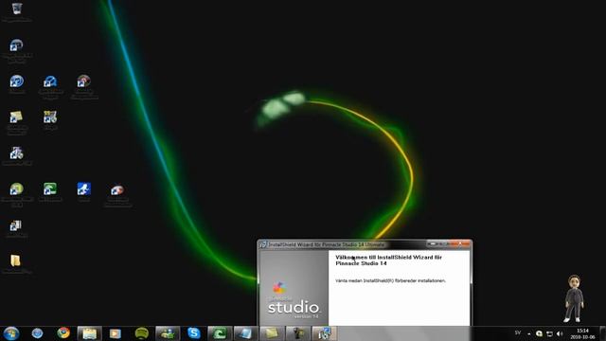Image resolution: width=606 pixels, height=341 pixels.
Task: Open Spotify from the taskbar
Action: click(141, 333)
